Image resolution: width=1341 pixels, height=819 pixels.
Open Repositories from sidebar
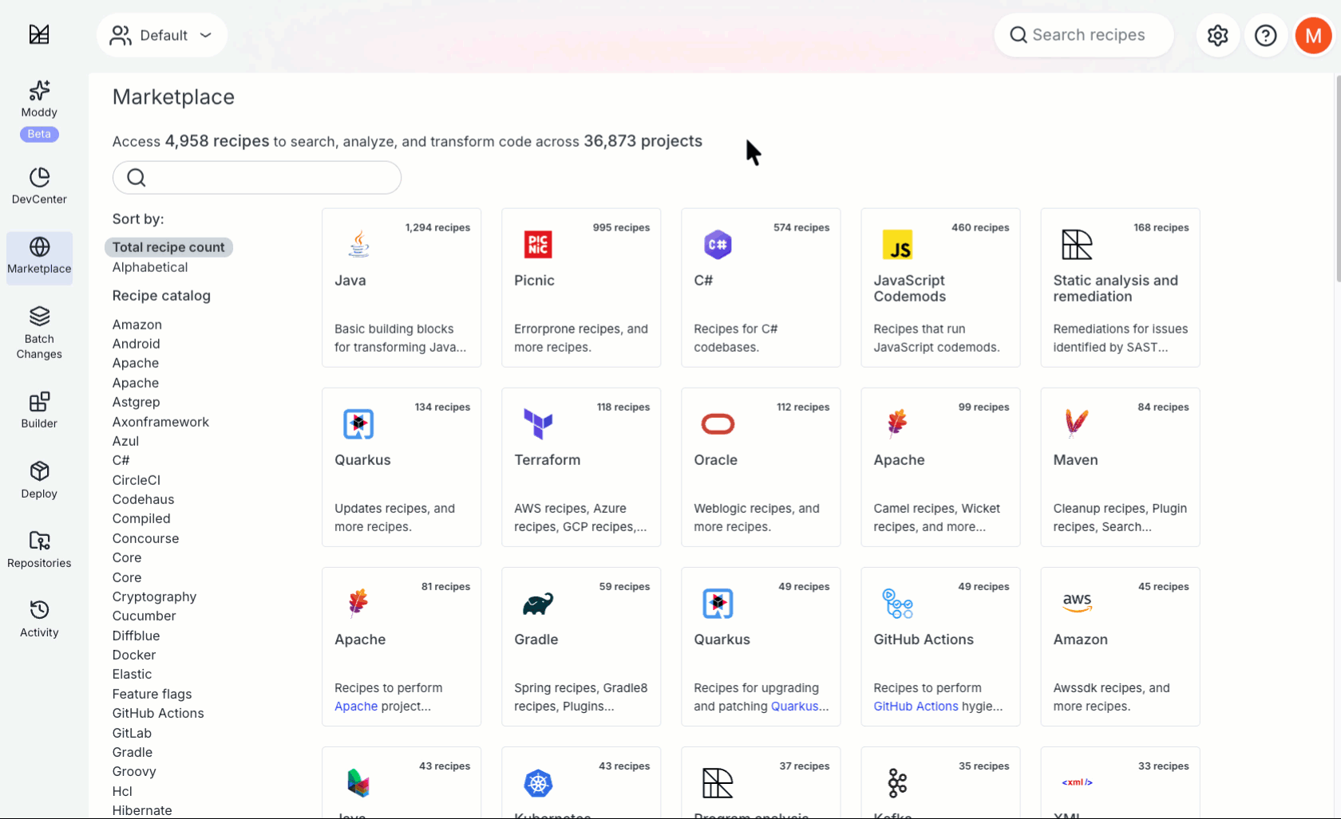pyautogui.click(x=39, y=549)
